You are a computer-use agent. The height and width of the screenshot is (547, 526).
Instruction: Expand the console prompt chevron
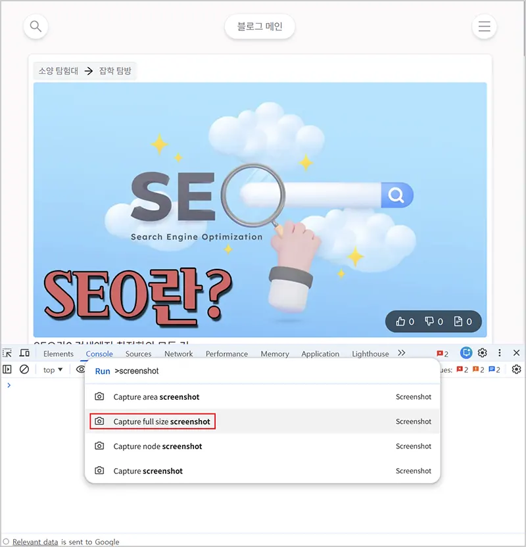pyautogui.click(x=9, y=385)
